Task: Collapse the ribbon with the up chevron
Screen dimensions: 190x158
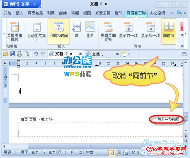Action: point(172,13)
